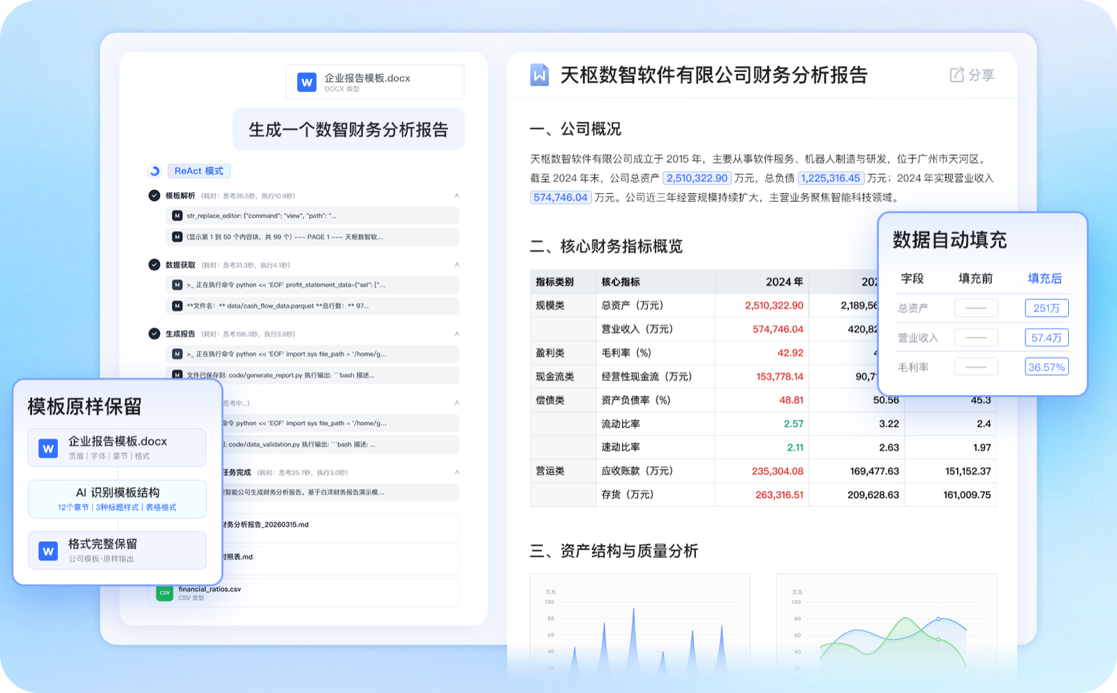The width and height of the screenshot is (1117, 693).
Task: Collapse the 任务完成 step
Action: pyautogui.click(x=457, y=472)
